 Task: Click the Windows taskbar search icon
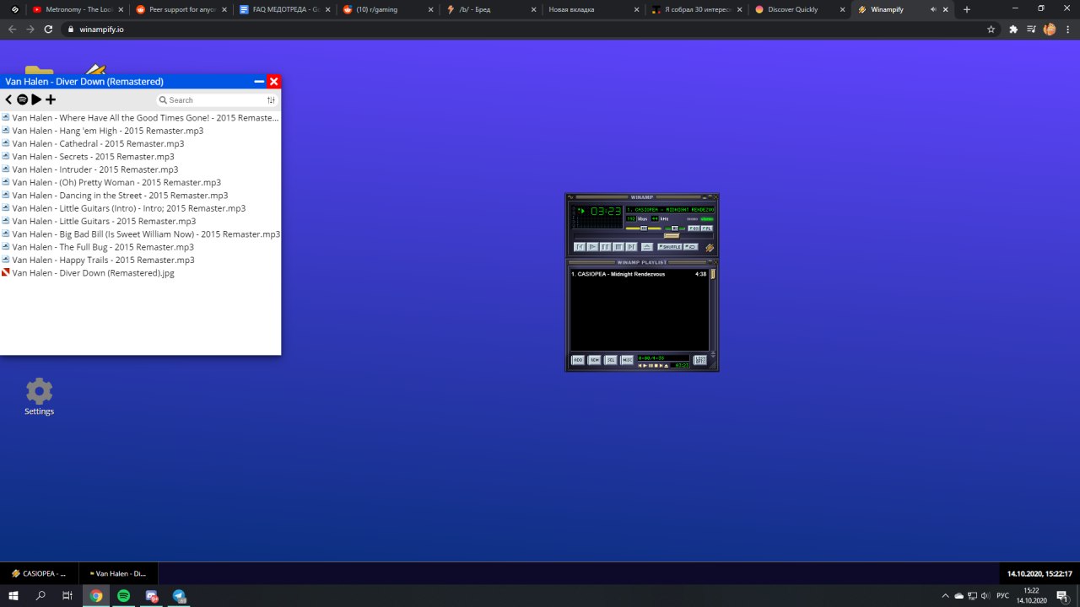40,595
